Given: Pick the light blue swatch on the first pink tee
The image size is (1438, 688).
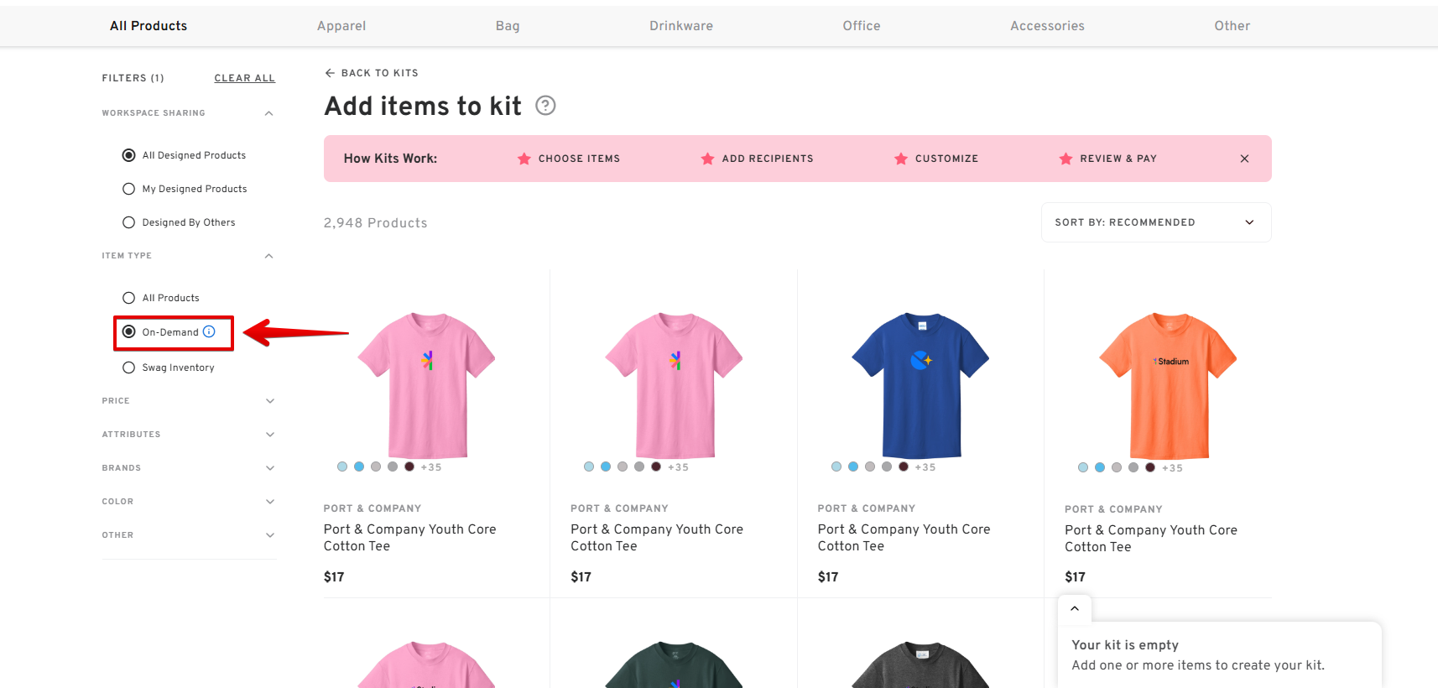Looking at the screenshot, I should tap(342, 466).
